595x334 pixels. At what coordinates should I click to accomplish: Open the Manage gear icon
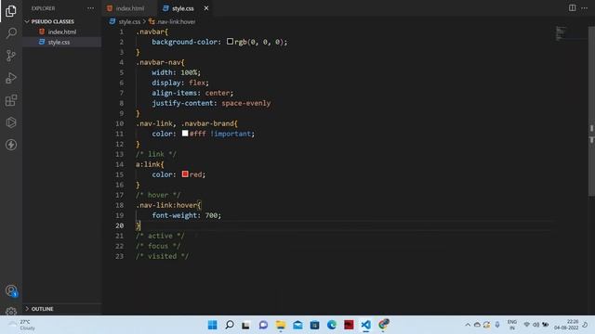[11, 312]
